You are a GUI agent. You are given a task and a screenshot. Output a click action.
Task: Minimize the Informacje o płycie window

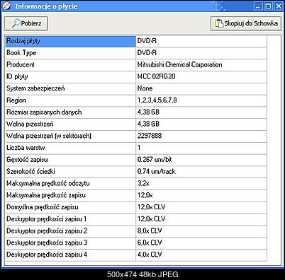tap(258, 6)
